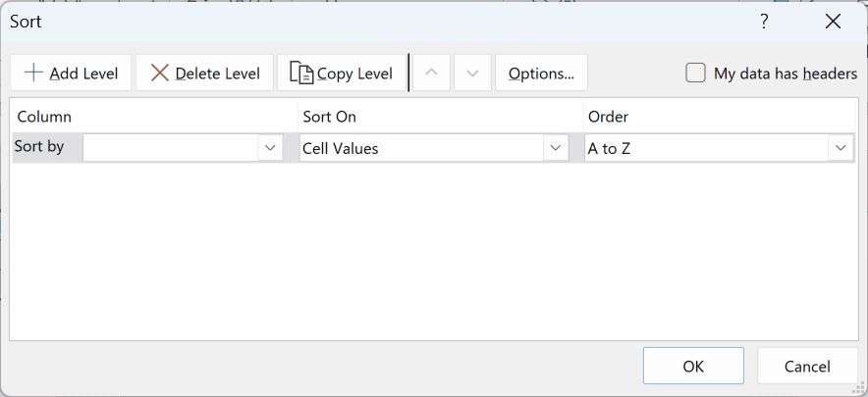Click the Sort On header label
This screenshot has height=397, width=868.
tap(329, 117)
